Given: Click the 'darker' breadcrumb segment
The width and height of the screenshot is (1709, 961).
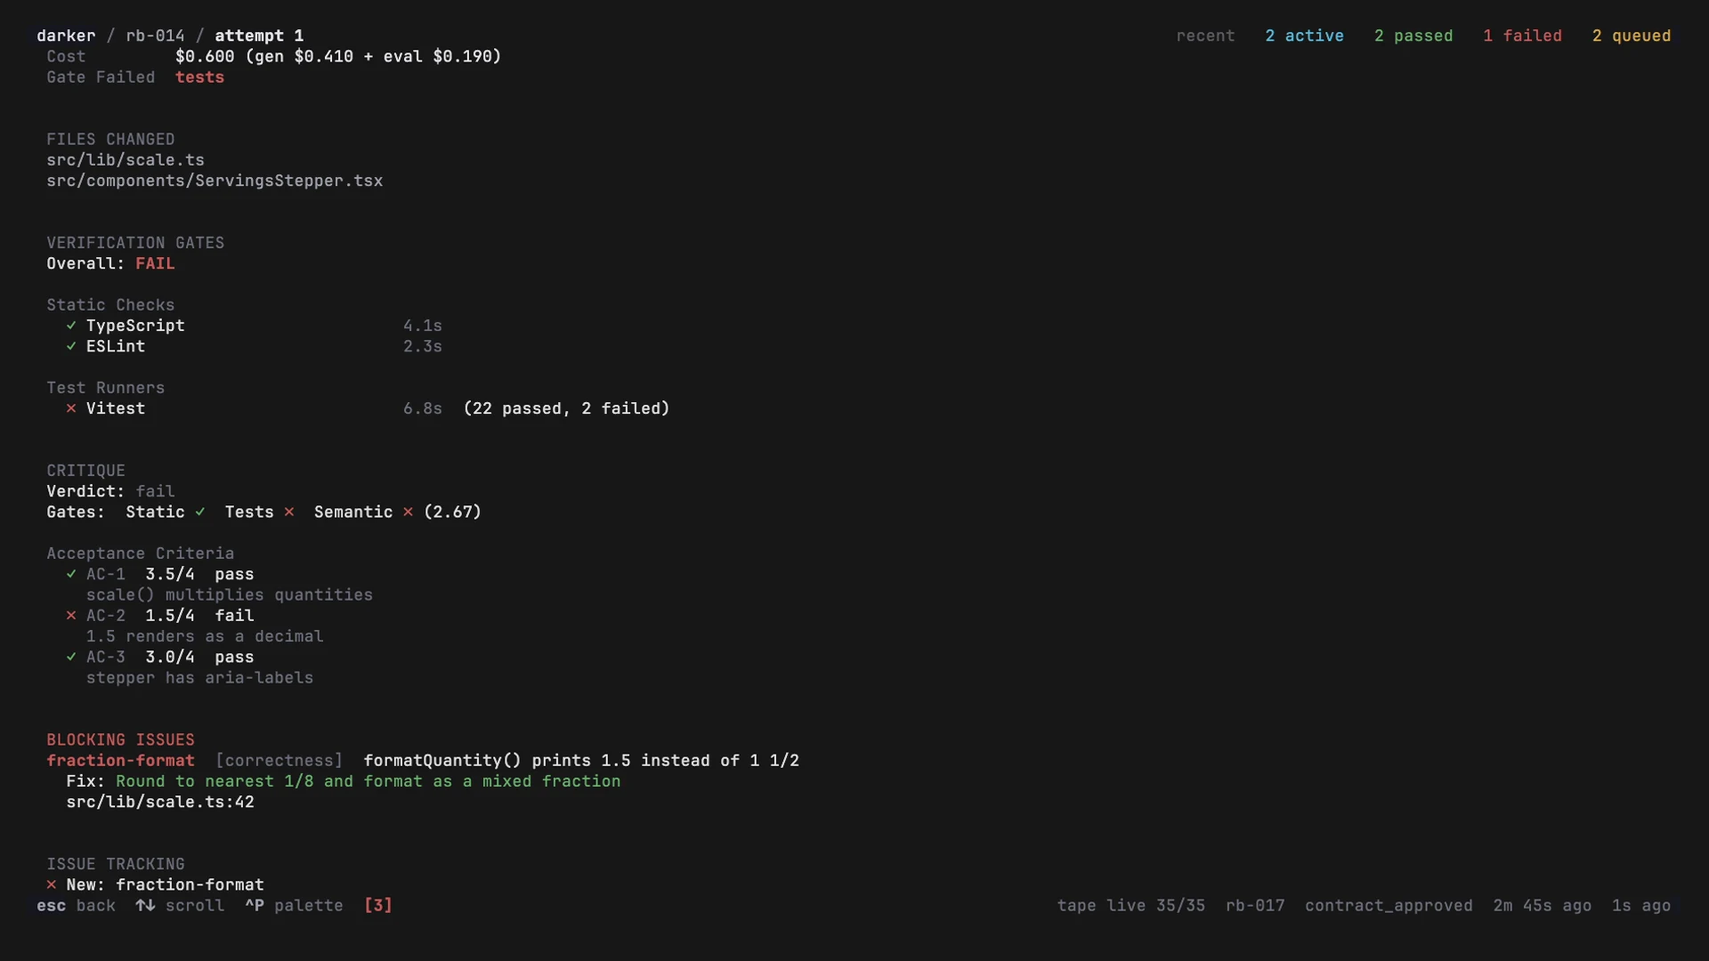Looking at the screenshot, I should pos(66,36).
